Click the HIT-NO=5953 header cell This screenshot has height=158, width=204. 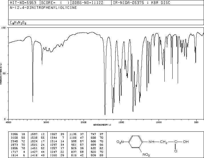(x=24, y=3)
